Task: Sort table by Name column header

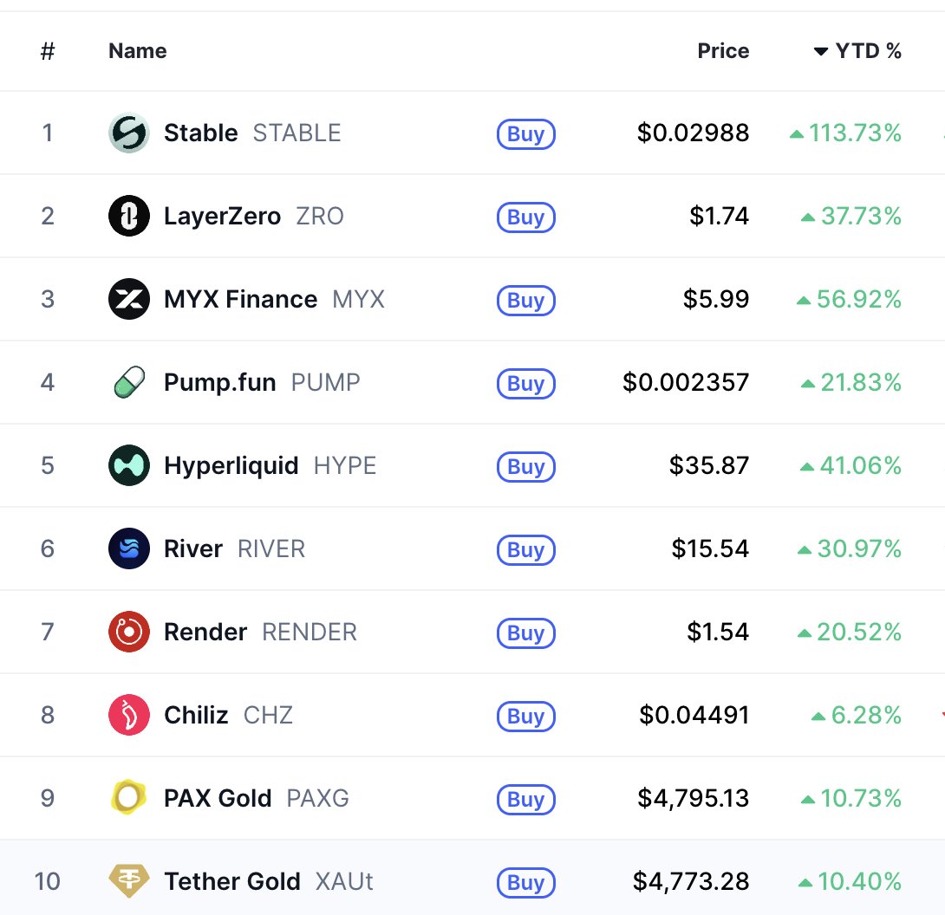Action: pyautogui.click(x=137, y=51)
